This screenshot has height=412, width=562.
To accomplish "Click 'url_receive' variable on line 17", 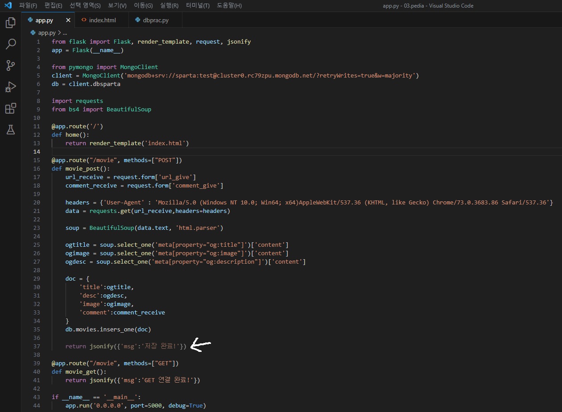I will [x=84, y=177].
